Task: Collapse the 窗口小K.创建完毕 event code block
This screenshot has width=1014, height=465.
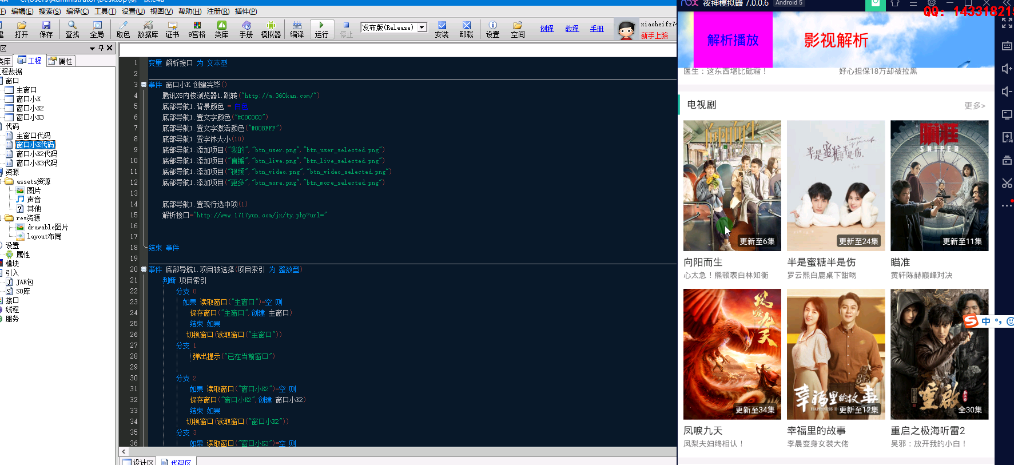Action: point(144,85)
